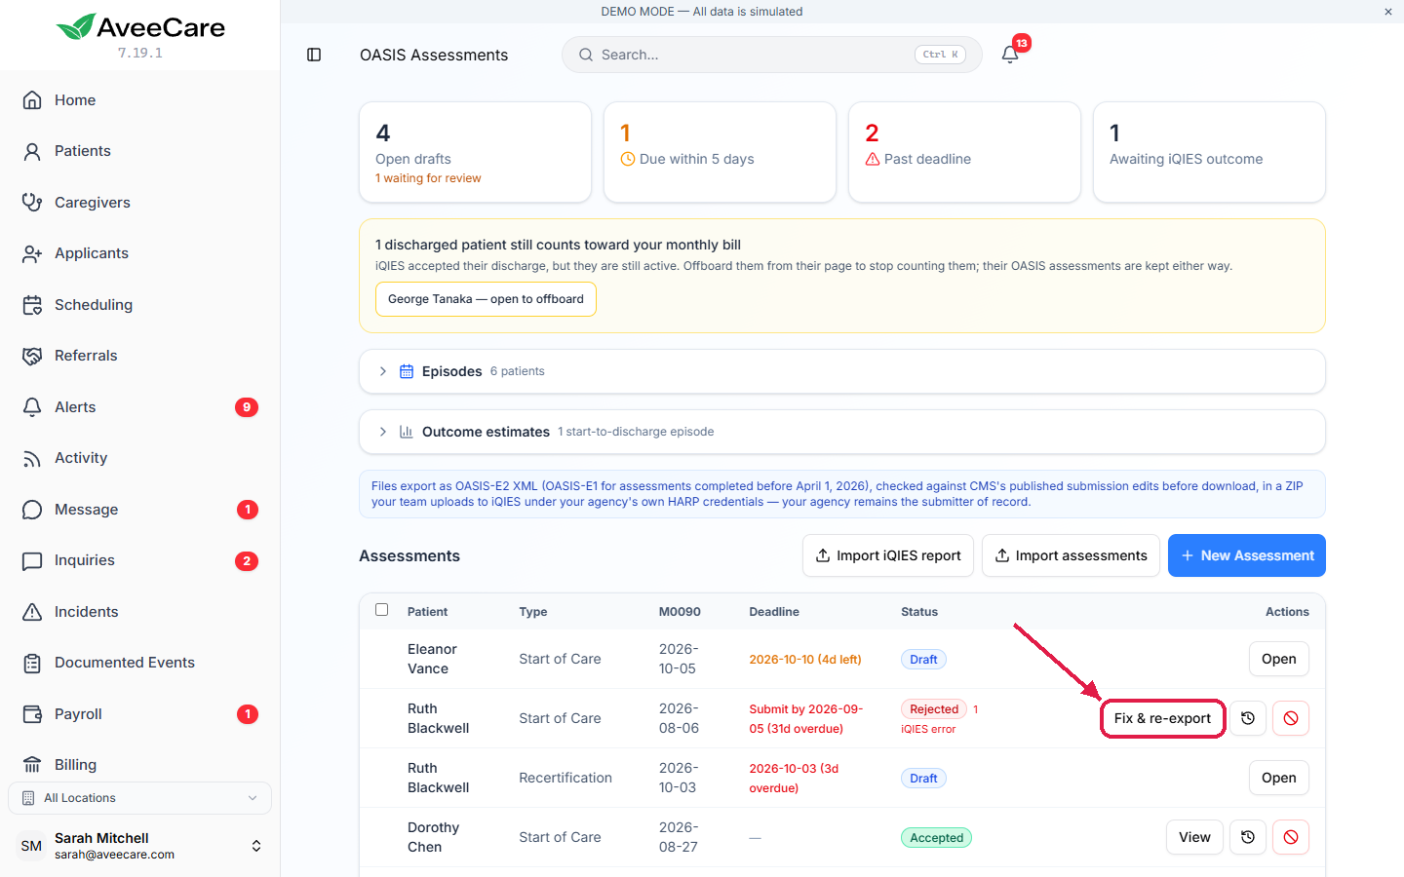The image size is (1404, 877).
Task: Go to Incidents
Action: click(x=139, y=612)
